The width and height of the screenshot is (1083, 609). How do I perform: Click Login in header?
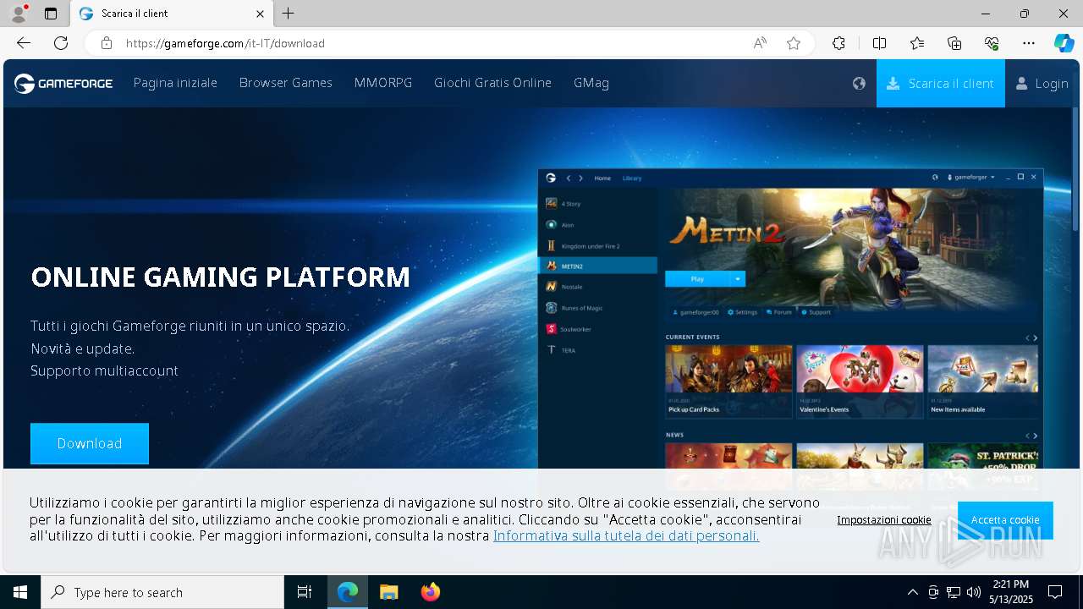click(x=1042, y=83)
